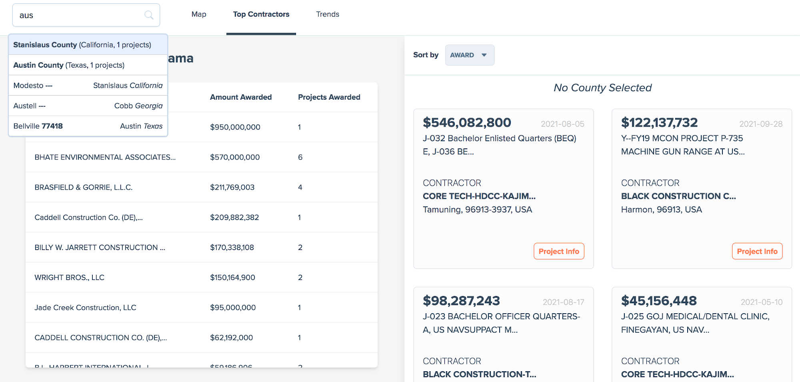Switch to the Map tab
Viewport: 800px width, 382px height.
[x=199, y=14]
